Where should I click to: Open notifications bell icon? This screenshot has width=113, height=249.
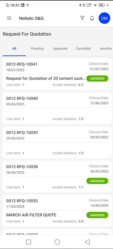92,18
